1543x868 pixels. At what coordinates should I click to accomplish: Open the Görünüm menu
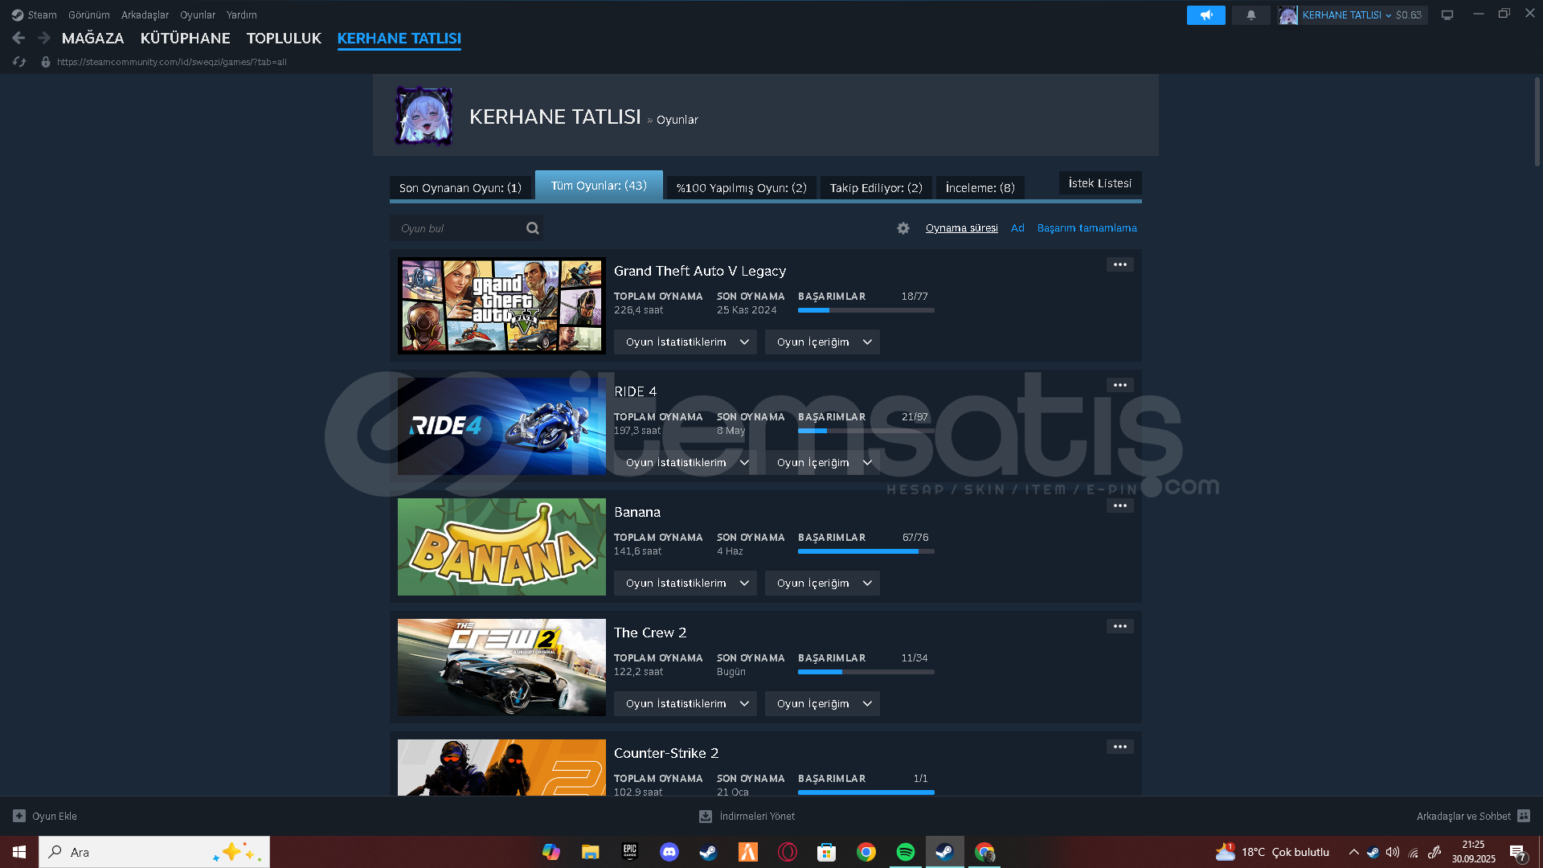(88, 15)
